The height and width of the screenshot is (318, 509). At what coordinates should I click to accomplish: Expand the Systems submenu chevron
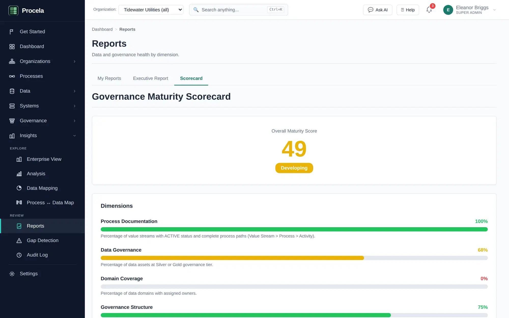[75, 106]
